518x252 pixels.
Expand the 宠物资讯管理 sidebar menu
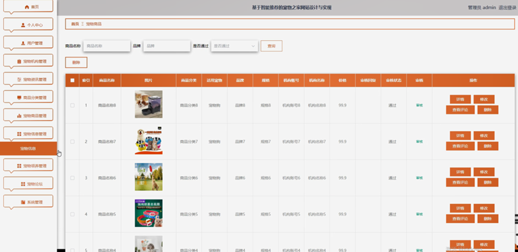click(x=28, y=79)
